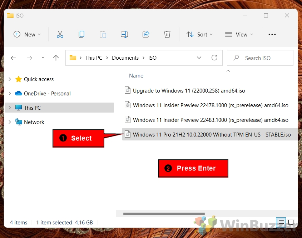Image resolution: width=302 pixels, height=238 pixels.
Task: Click the ISO breadcrumb segment
Action: click(152, 58)
